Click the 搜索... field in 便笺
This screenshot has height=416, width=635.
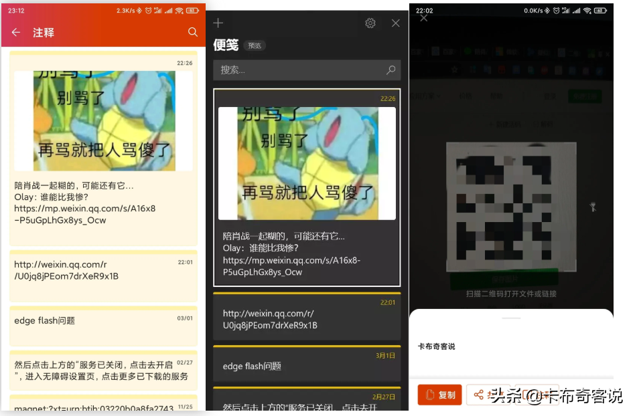pos(307,70)
